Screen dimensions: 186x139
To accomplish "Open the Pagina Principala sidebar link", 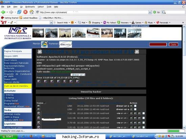I will 18,51.
